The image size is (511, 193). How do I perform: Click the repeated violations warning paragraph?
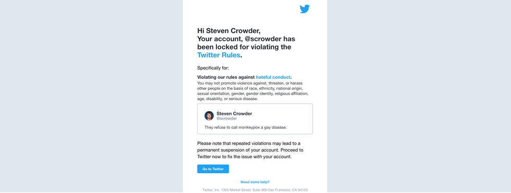pos(250,150)
